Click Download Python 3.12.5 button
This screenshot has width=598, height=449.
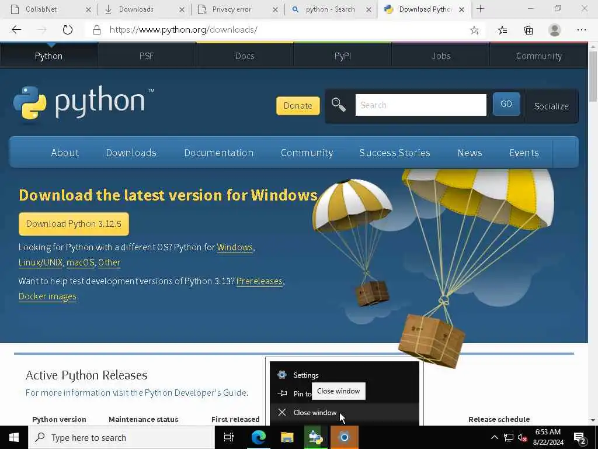(74, 224)
